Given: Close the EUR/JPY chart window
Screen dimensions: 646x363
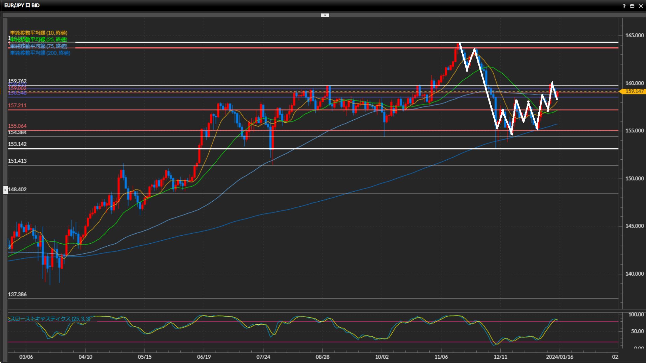Looking at the screenshot, I should tap(641, 6).
